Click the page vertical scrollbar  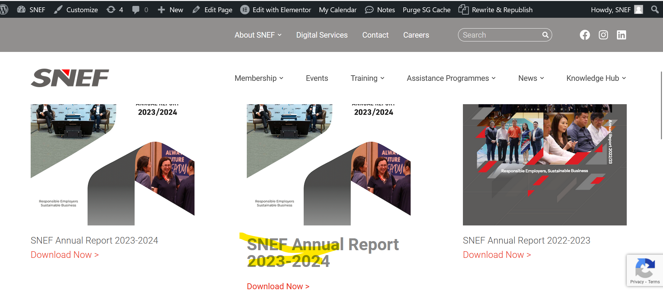(661, 105)
